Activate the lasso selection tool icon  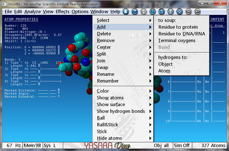(x=162, y=12)
